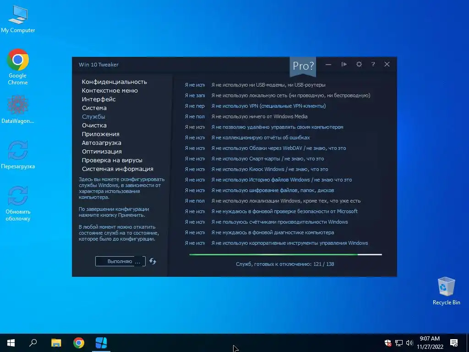This screenshot has width=469, height=352.
Task: Open the Контекстное меню section
Action: click(x=110, y=90)
